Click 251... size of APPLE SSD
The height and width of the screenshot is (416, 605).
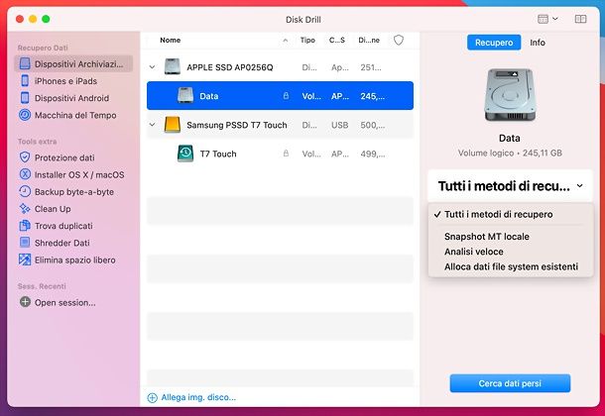(x=371, y=67)
